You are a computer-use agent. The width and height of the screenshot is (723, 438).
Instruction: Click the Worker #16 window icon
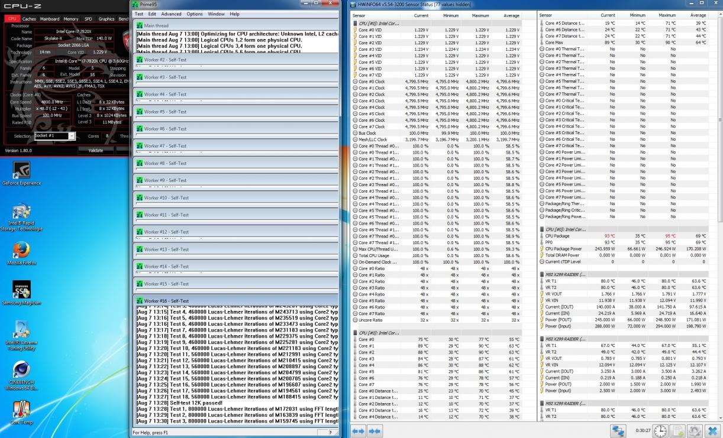140,301
